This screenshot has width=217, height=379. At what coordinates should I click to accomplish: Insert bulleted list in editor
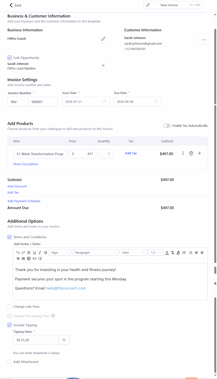click(x=184, y=253)
